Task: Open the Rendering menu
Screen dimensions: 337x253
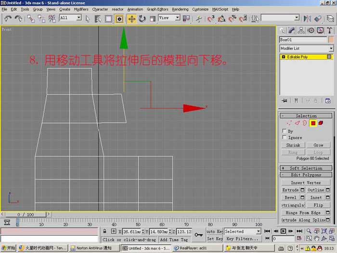Action: click(180, 9)
